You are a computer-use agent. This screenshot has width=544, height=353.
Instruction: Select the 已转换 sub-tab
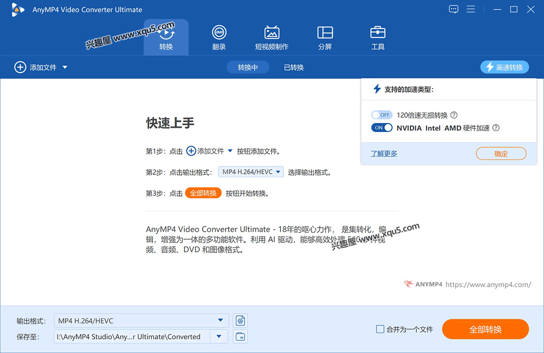click(x=294, y=67)
